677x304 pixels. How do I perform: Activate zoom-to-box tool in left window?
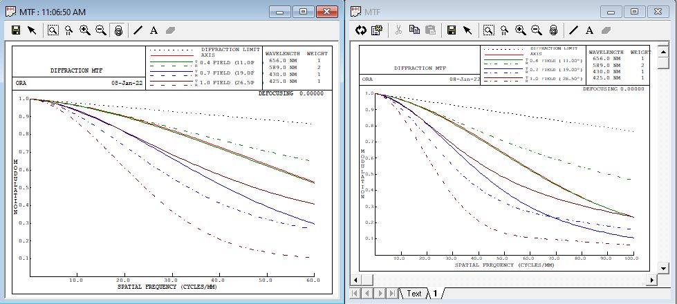click(x=53, y=30)
